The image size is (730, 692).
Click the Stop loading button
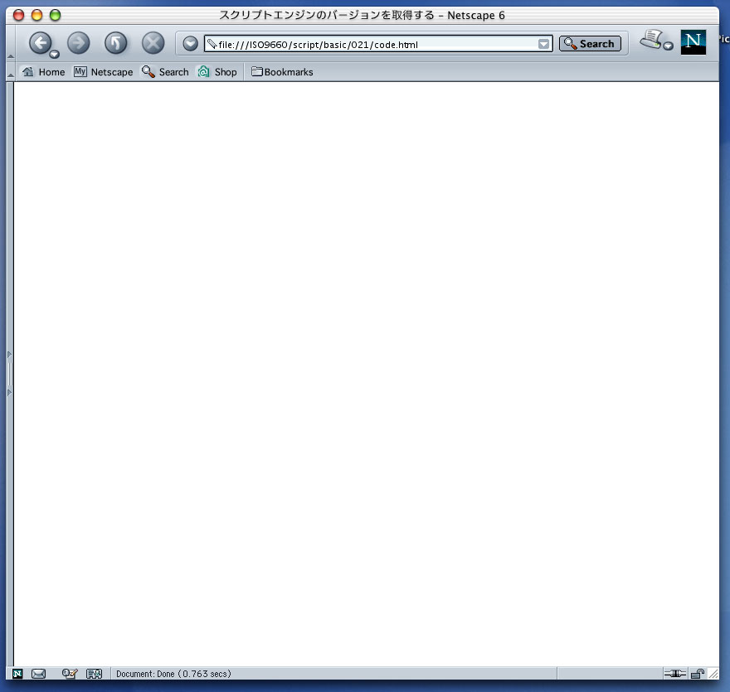pyautogui.click(x=153, y=43)
